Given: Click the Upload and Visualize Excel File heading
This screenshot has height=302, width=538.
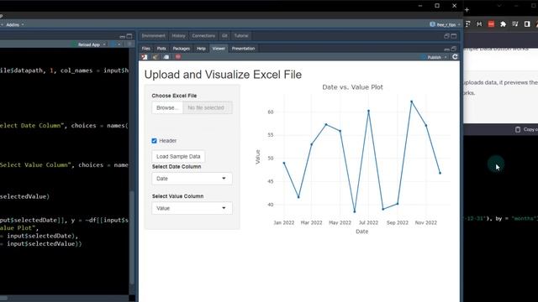Looking at the screenshot, I should pyautogui.click(x=223, y=75).
